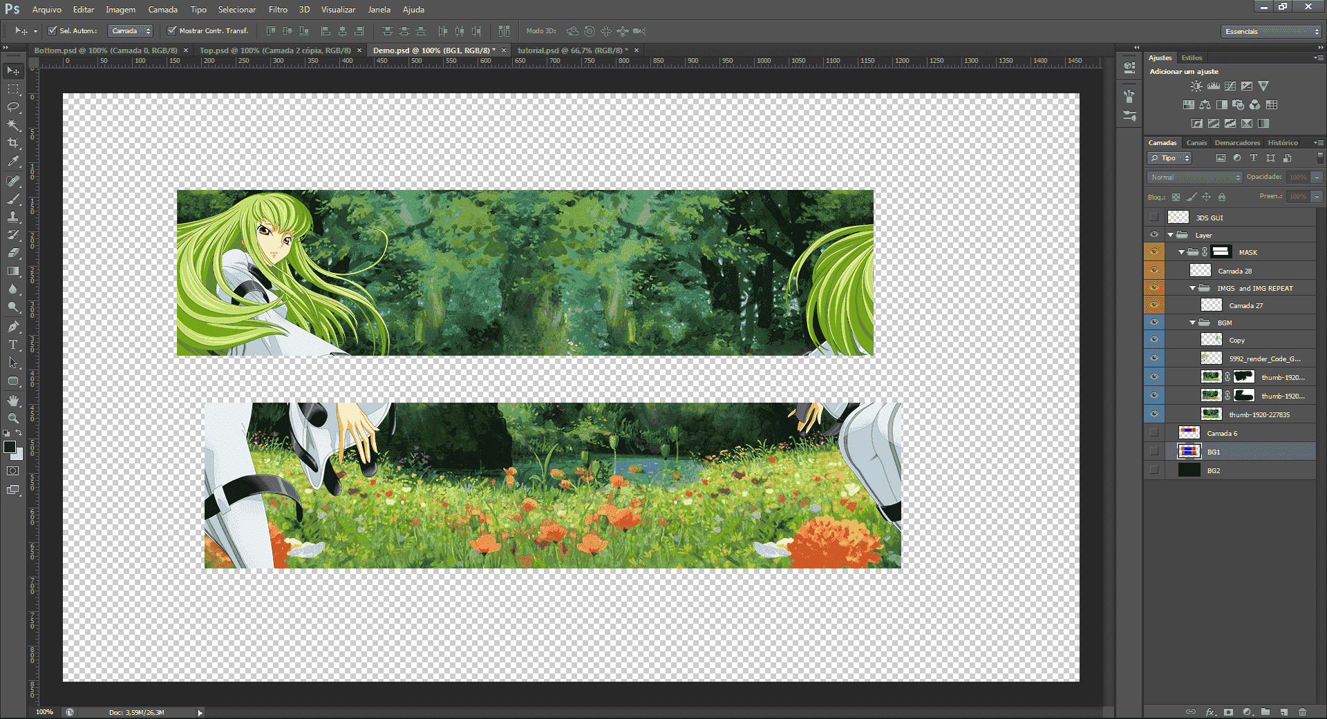
Task: Collapse the MASK group
Action: pos(1182,253)
